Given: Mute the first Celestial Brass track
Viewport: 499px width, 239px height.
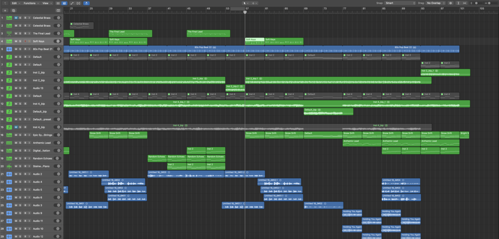Looking at the screenshot, I should coord(16,18).
